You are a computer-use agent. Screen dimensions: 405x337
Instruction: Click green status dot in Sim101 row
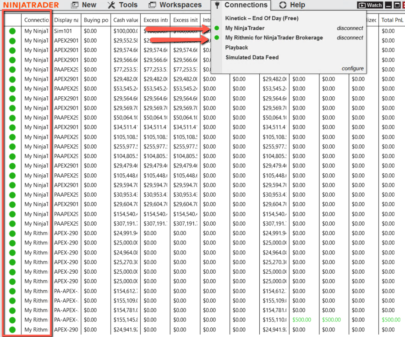12,31
